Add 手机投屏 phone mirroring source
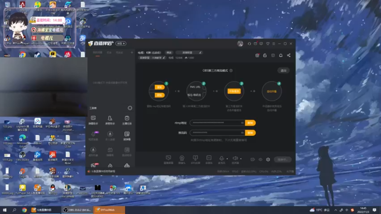Viewport: 381px width, 214px height. click(x=195, y=160)
